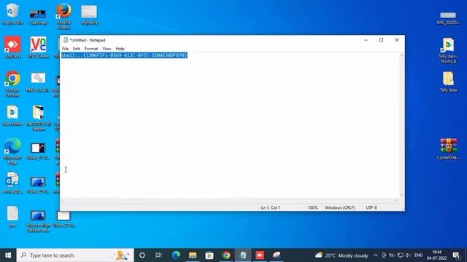Click the volume speaker tray icon

click(408, 255)
